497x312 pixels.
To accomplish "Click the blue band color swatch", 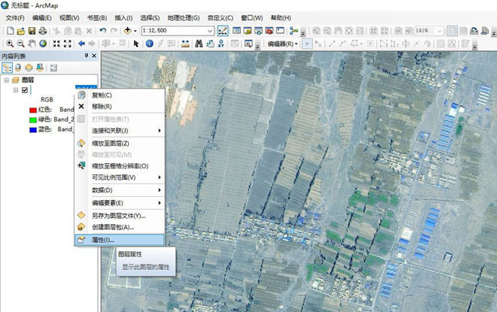I will (x=33, y=130).
